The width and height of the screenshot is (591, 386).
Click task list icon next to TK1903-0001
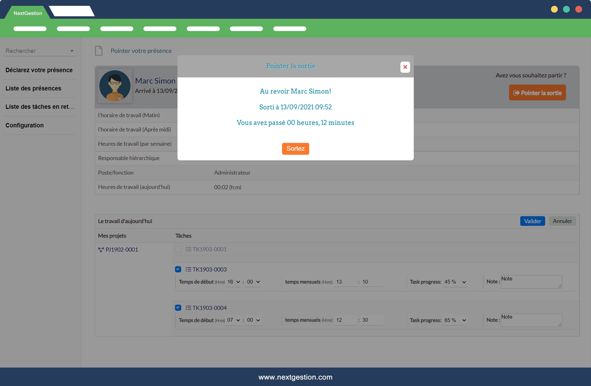pyautogui.click(x=188, y=249)
